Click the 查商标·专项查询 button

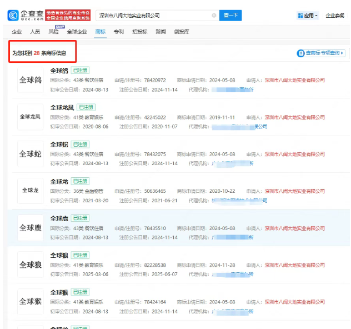tap(319, 53)
